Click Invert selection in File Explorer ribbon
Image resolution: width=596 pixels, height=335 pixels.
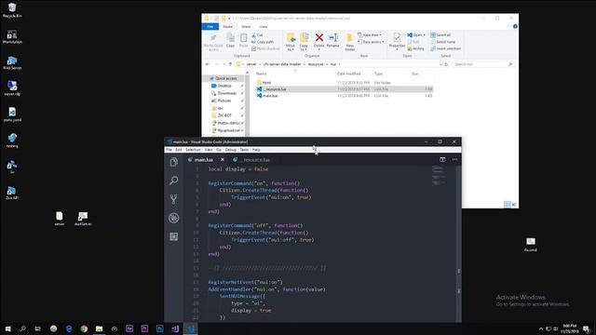445,48
